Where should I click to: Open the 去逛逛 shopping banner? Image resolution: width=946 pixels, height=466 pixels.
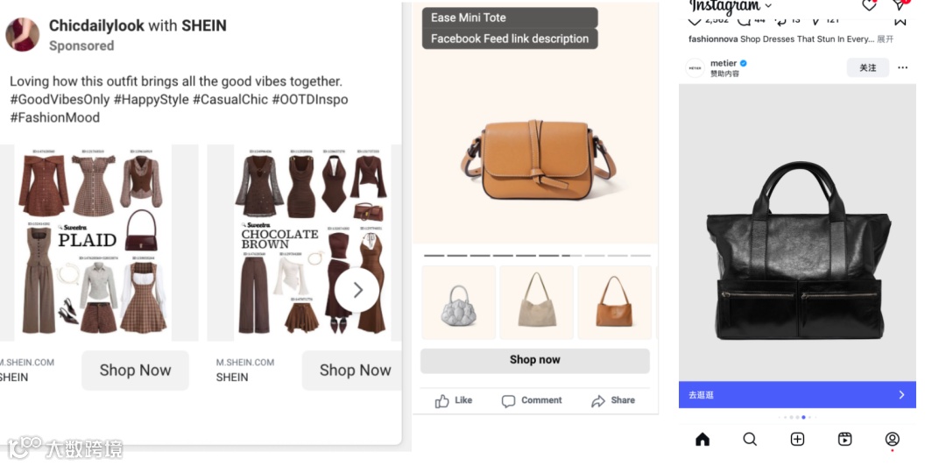(x=797, y=394)
